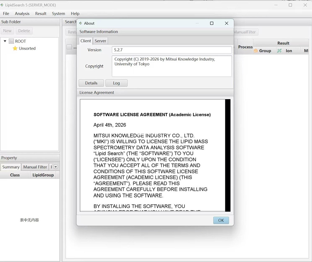This screenshot has width=312, height=262.
Task: Click the Version field showing 5.2.7
Action: [x=172, y=50]
